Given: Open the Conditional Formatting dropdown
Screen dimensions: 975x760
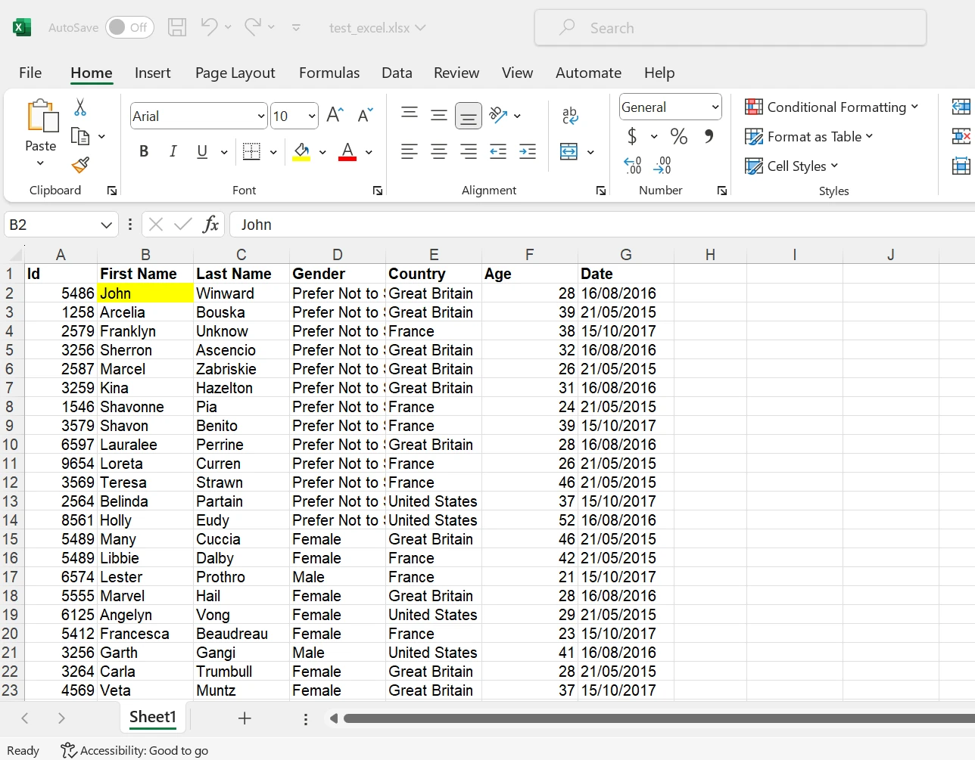Looking at the screenshot, I should (x=831, y=107).
